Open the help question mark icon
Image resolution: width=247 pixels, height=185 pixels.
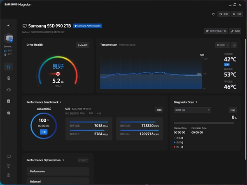[9, 166]
